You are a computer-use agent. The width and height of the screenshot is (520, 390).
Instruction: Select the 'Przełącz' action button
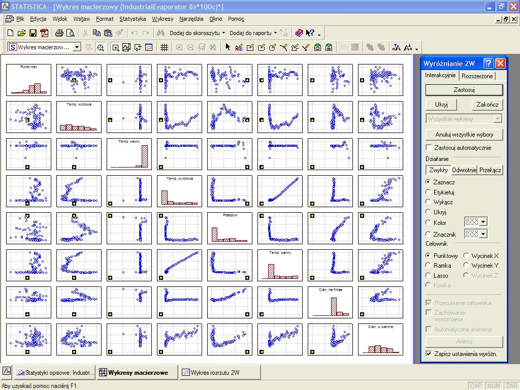(490, 170)
